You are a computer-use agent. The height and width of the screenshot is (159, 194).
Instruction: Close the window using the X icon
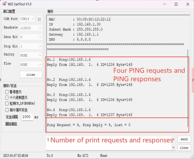pyautogui.click(x=187, y=4)
